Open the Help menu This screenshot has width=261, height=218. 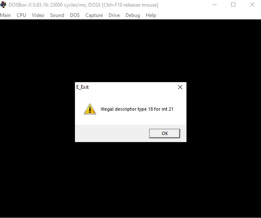pyautogui.click(x=151, y=15)
